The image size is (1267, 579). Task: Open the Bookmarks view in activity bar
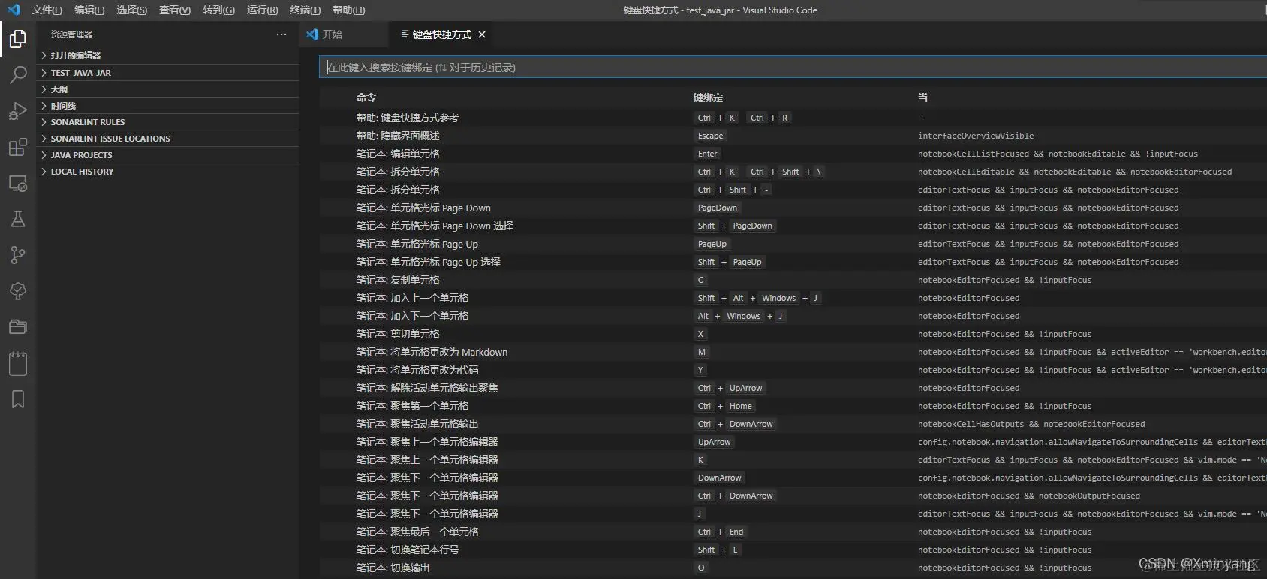pos(18,399)
